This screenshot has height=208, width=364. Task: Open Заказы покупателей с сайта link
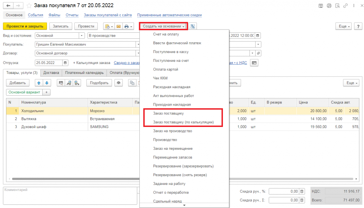point(108,15)
